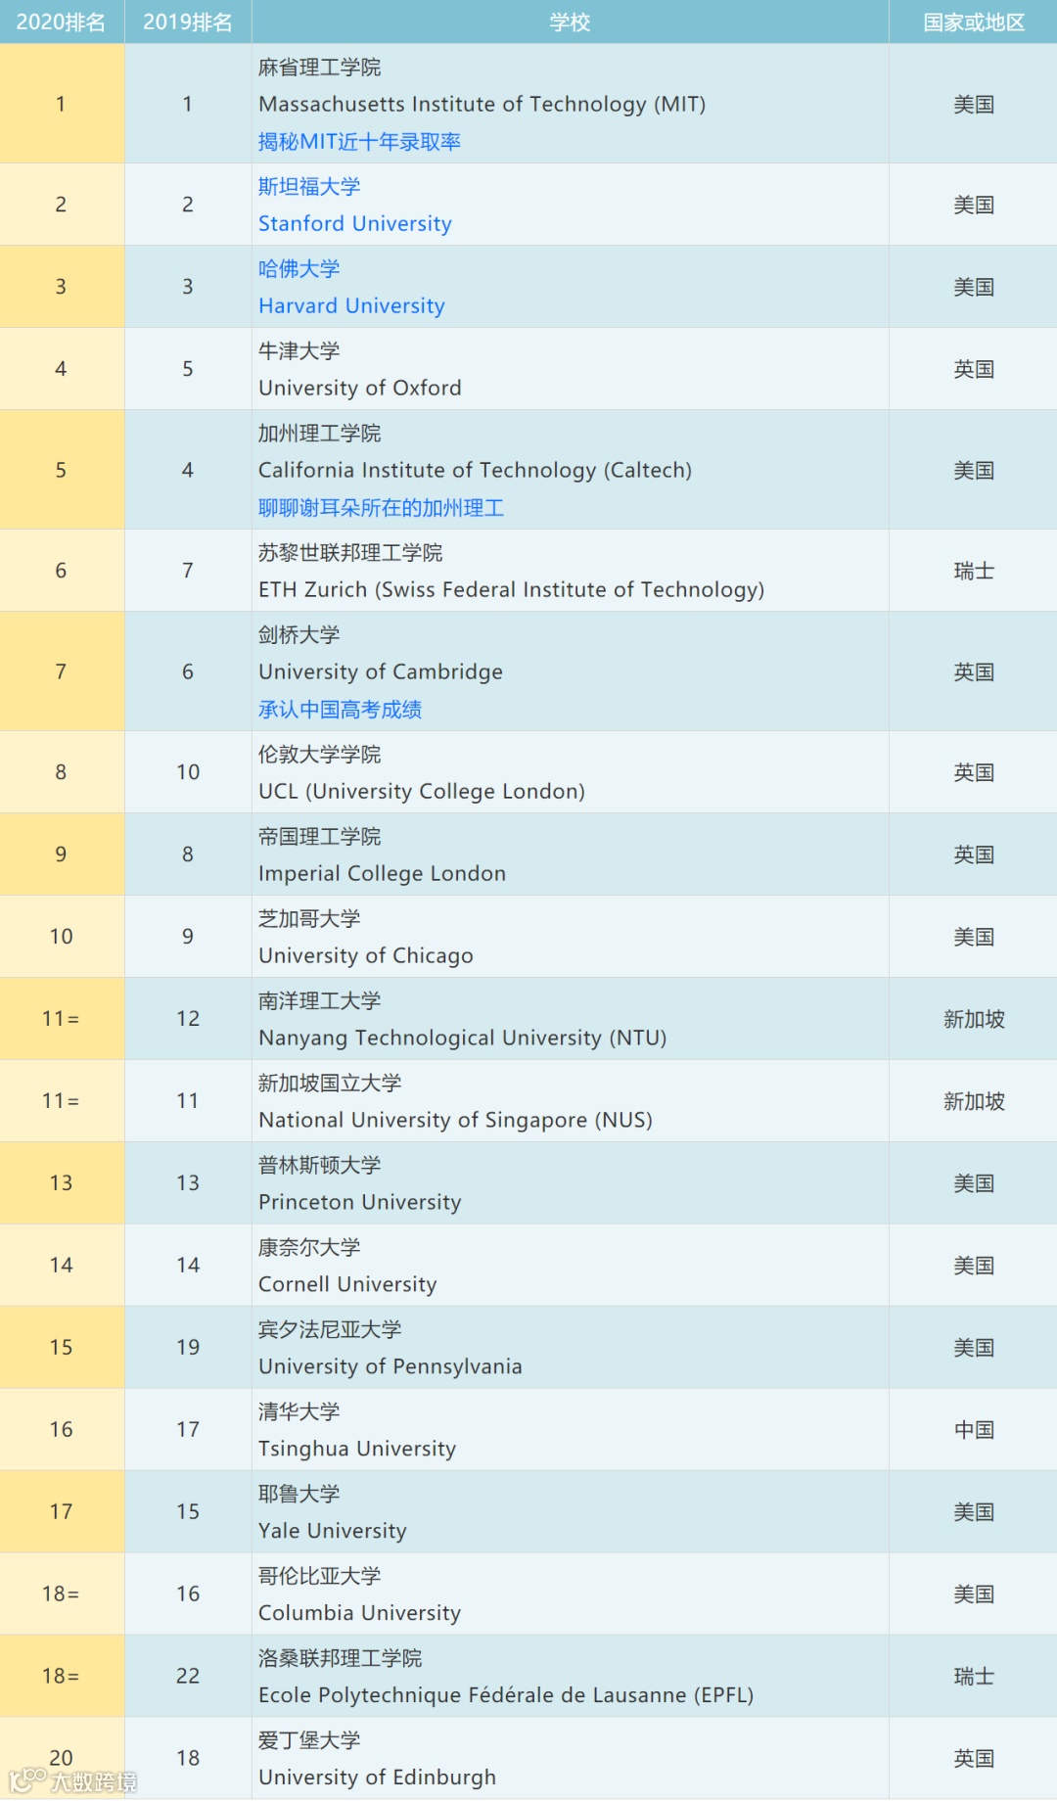Select the text University of Chicago

pyautogui.click(x=366, y=956)
